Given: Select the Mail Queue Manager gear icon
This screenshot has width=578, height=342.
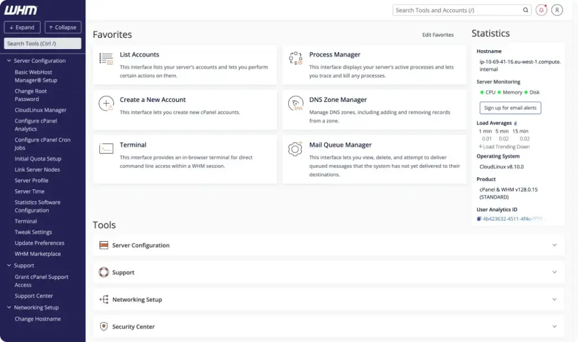Looking at the screenshot, I should (295, 149).
